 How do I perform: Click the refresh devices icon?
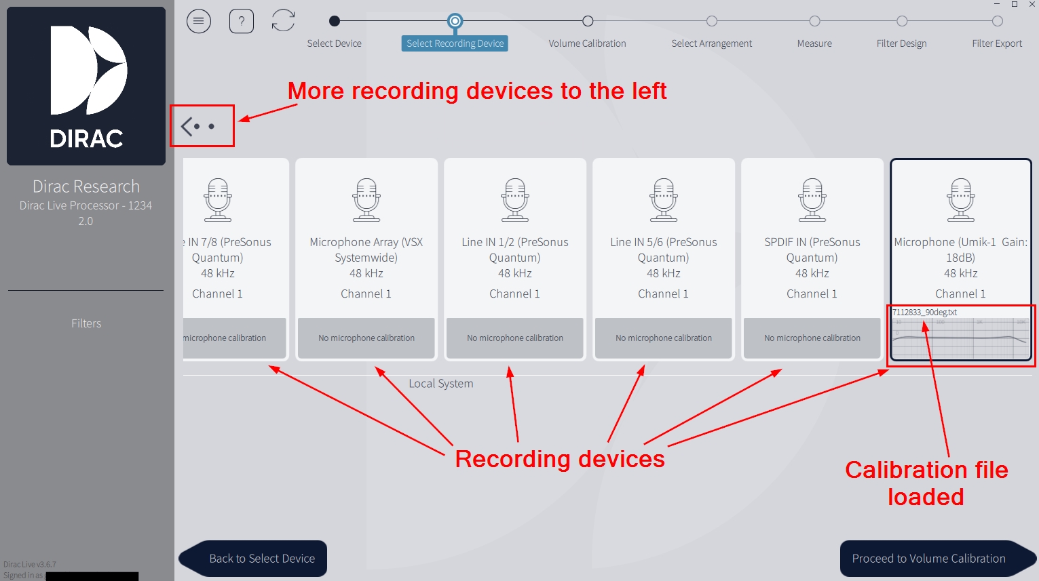[x=283, y=21]
